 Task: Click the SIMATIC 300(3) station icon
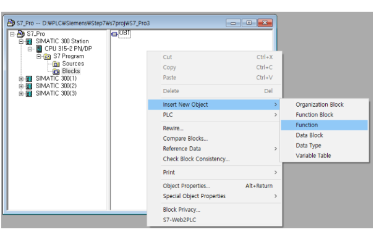[29, 94]
